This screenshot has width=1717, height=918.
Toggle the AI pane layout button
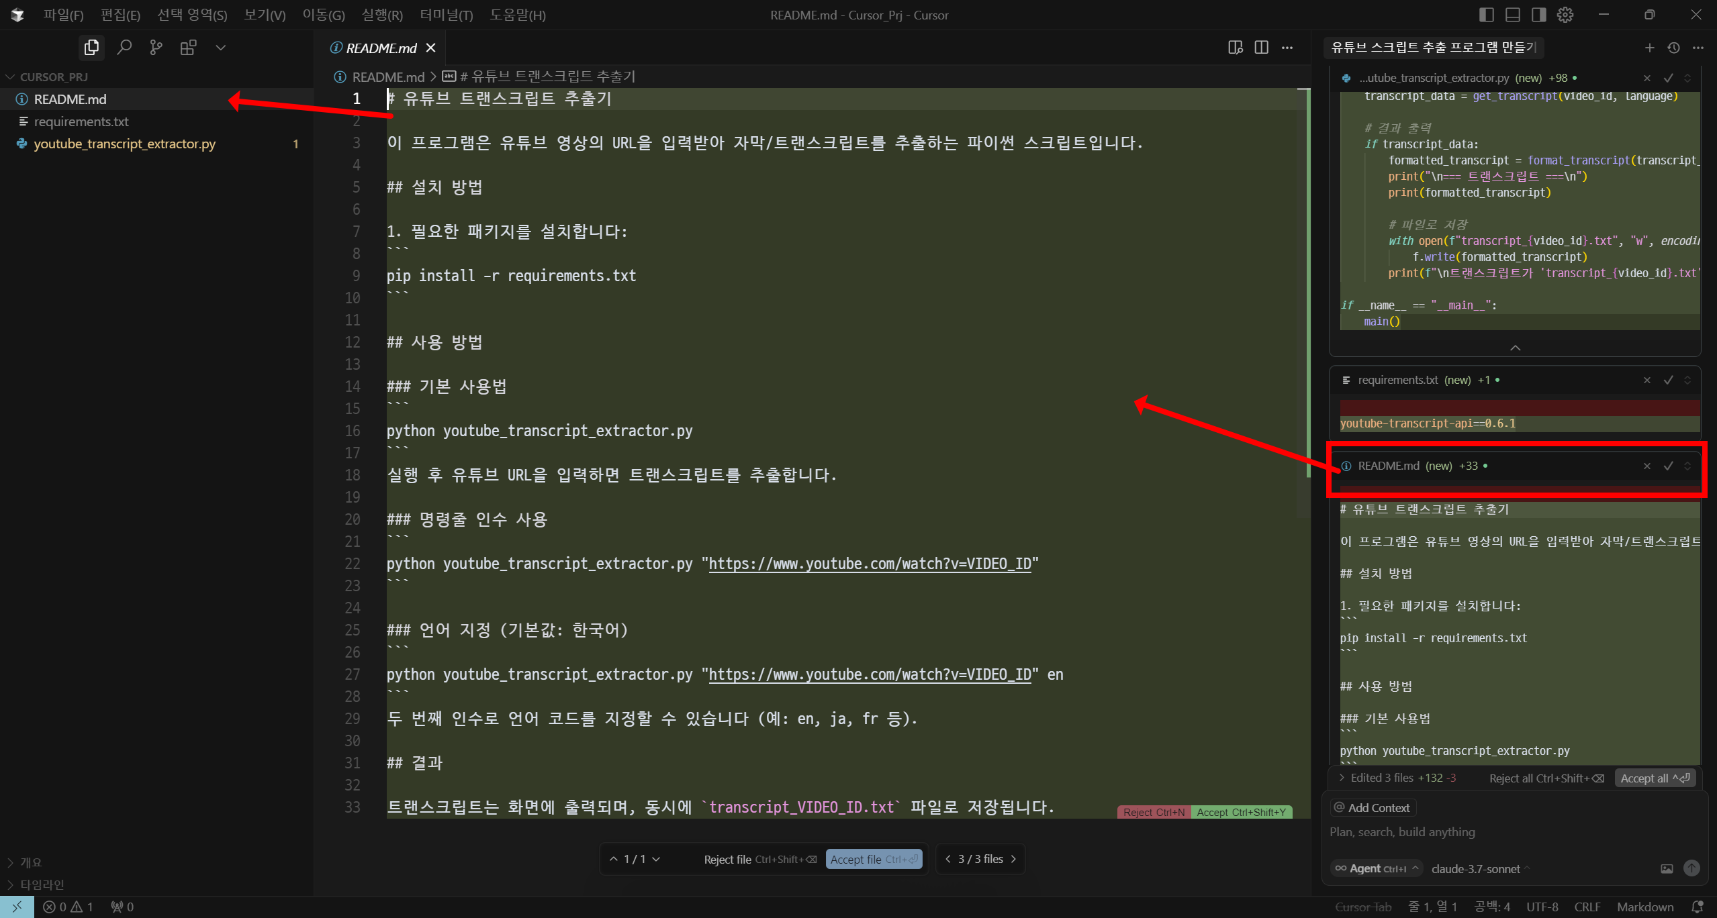pyautogui.click(x=1539, y=15)
